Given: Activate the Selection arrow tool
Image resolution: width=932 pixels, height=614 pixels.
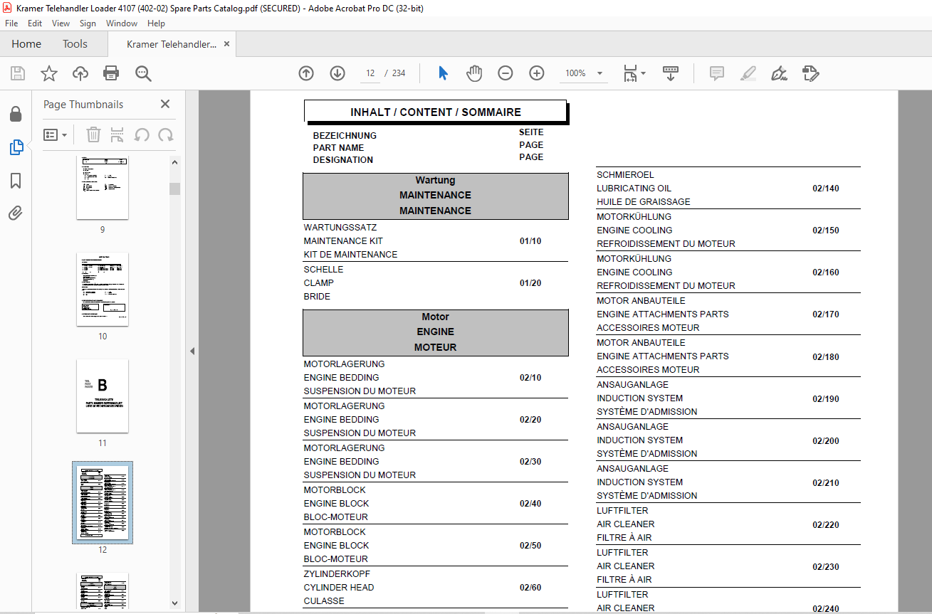Looking at the screenshot, I should 443,73.
